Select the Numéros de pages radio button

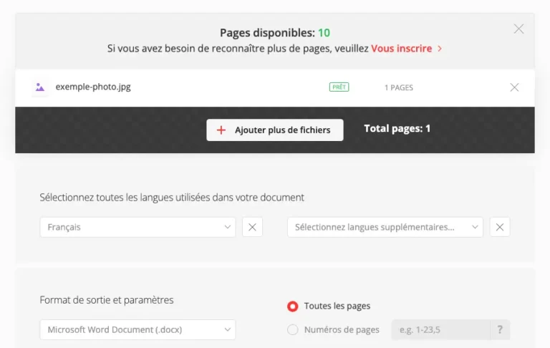pyautogui.click(x=292, y=330)
